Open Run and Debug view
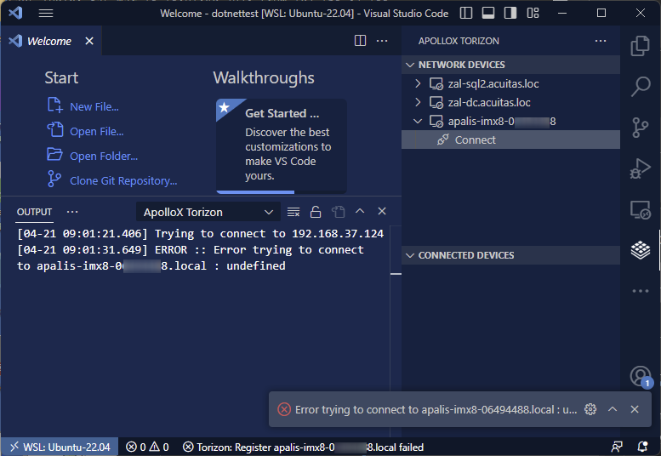This screenshot has width=661, height=456. pyautogui.click(x=640, y=168)
